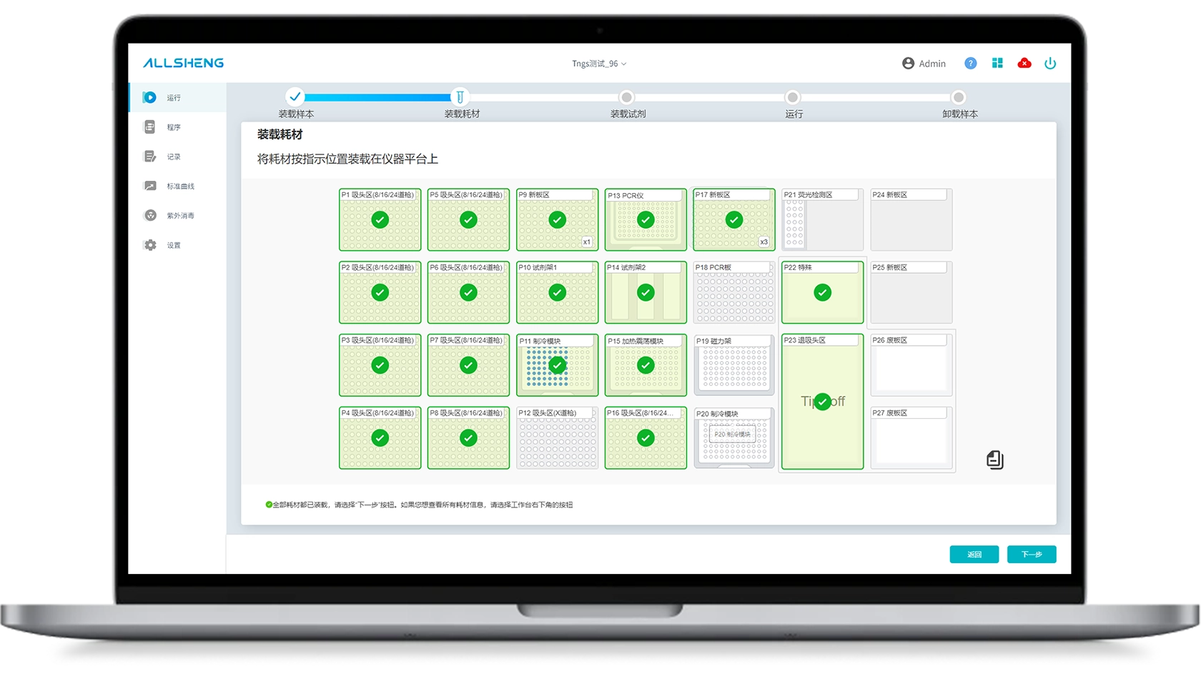Select the 运行 run sidebar menu item
1201x679 pixels.
coord(173,98)
